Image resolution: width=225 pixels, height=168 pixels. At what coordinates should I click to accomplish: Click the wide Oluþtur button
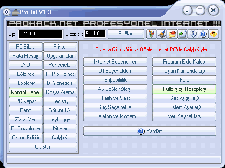pos(43,147)
